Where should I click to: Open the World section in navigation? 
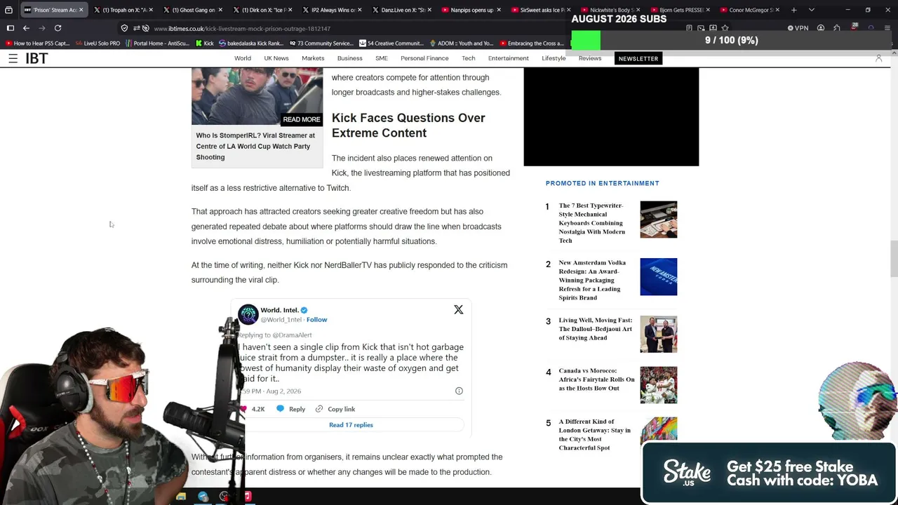click(243, 59)
